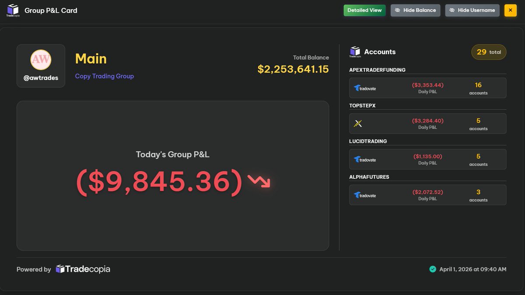525x295 pixels.
Task: Select the ($9,845.36) P&L value
Action: pyautogui.click(x=159, y=182)
